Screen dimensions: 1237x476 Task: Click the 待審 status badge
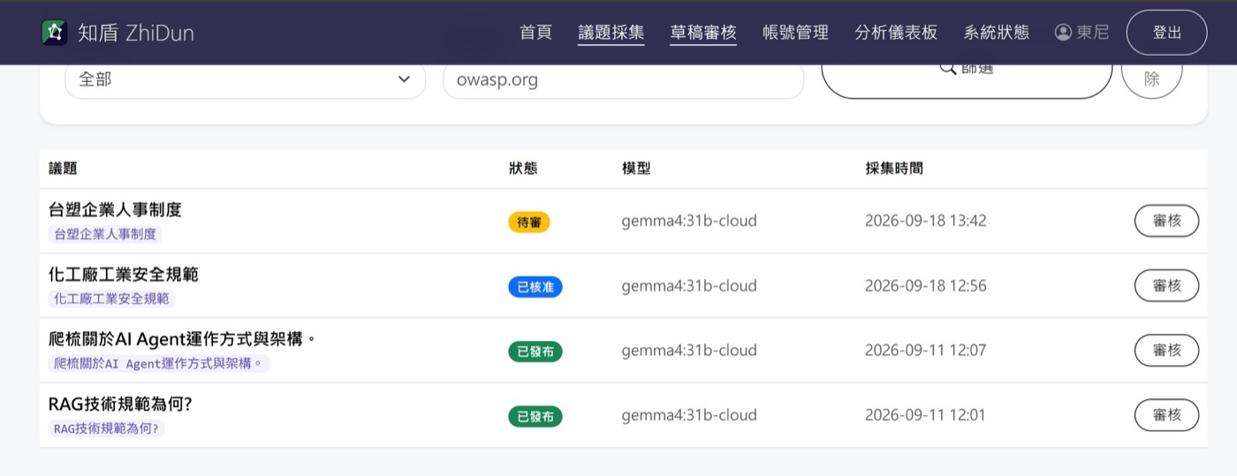pyautogui.click(x=529, y=222)
